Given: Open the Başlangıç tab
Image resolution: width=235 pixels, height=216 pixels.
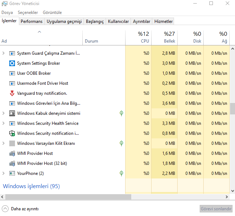Looking at the screenshot, I should pos(94,21).
